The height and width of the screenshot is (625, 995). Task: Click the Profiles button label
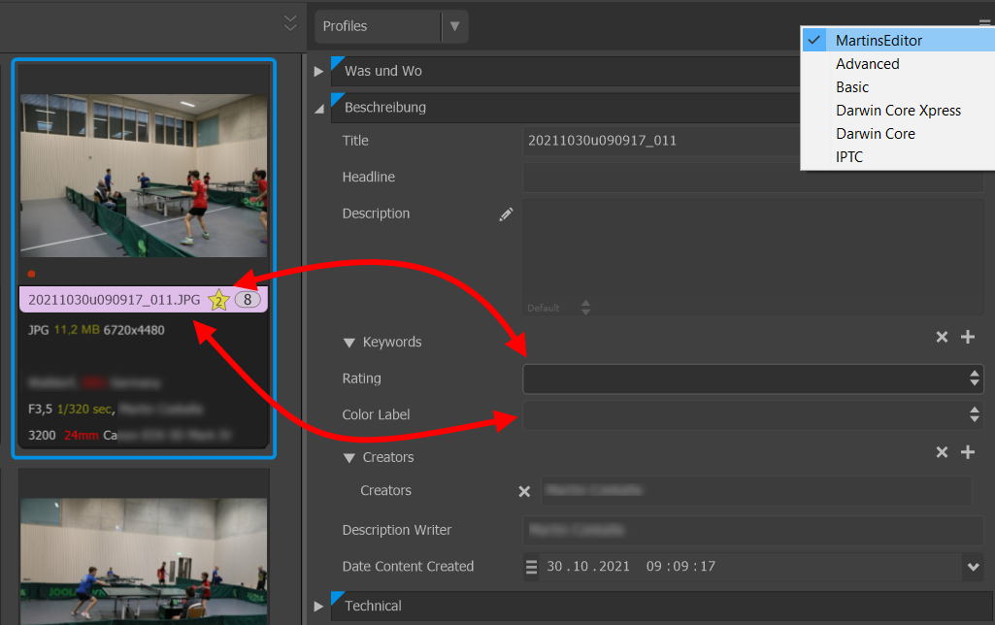[345, 26]
